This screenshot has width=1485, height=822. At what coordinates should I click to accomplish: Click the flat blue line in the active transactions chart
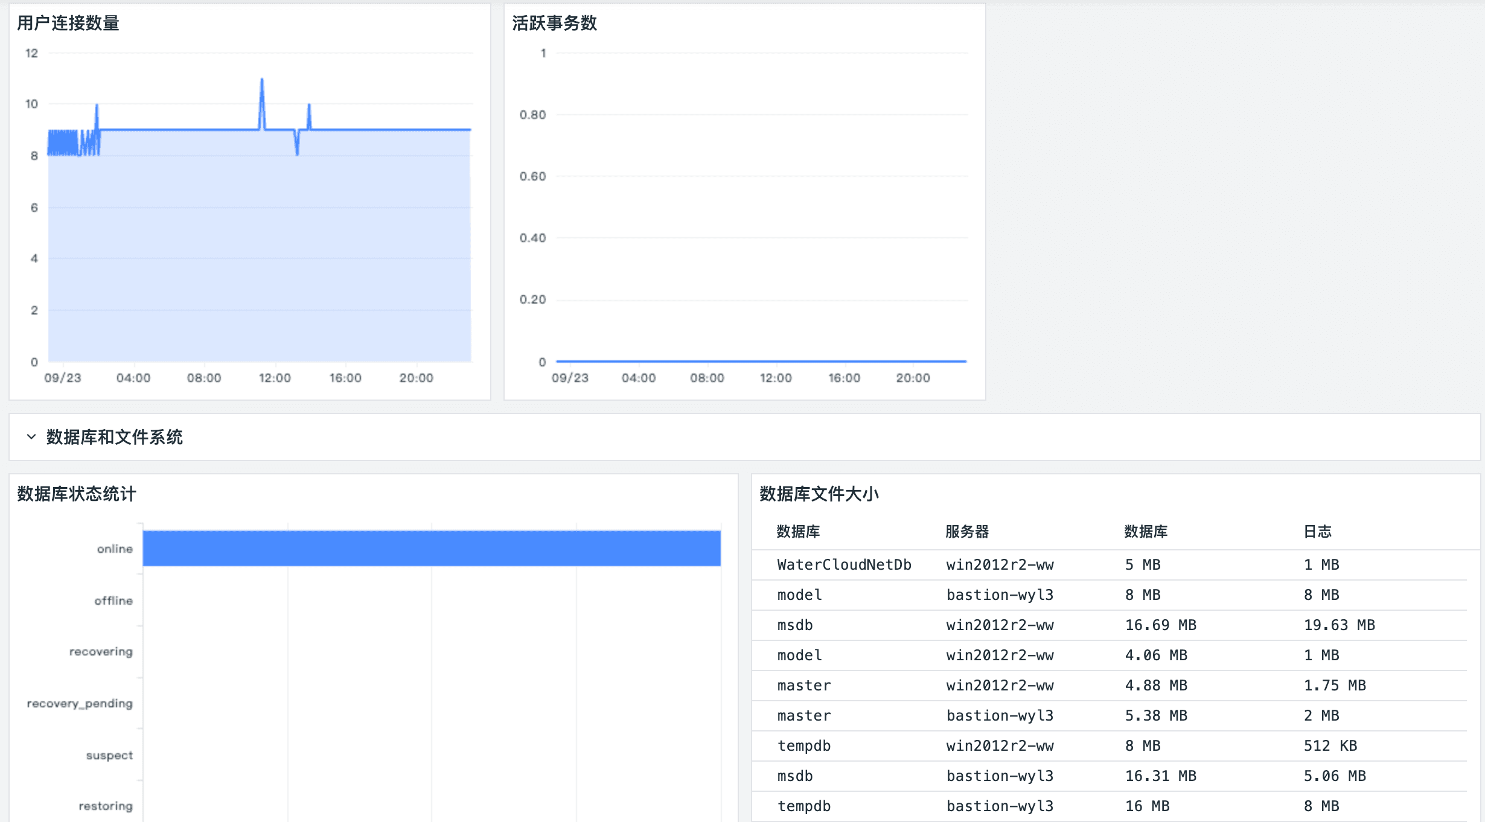761,361
